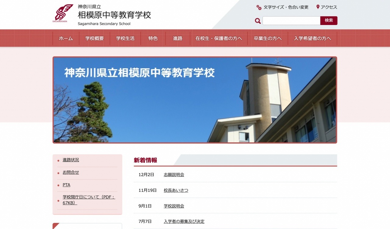Viewport: 390px width, 229px height.
Task: Open 在校生・保護者の方へ menu item
Action: 219,38
